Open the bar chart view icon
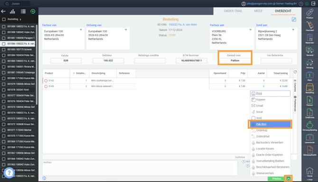The image size is (318, 182). click(x=12, y=11)
